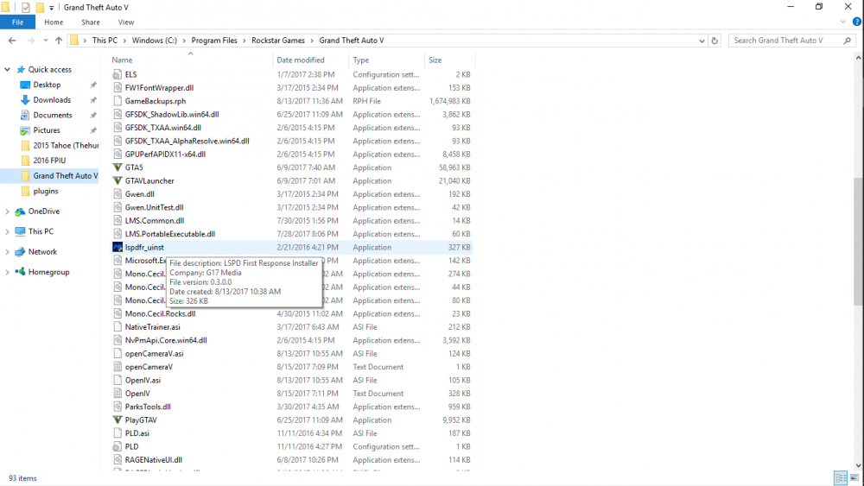Click the ELS configuration file icon
The image size is (864, 486).
[x=118, y=74]
